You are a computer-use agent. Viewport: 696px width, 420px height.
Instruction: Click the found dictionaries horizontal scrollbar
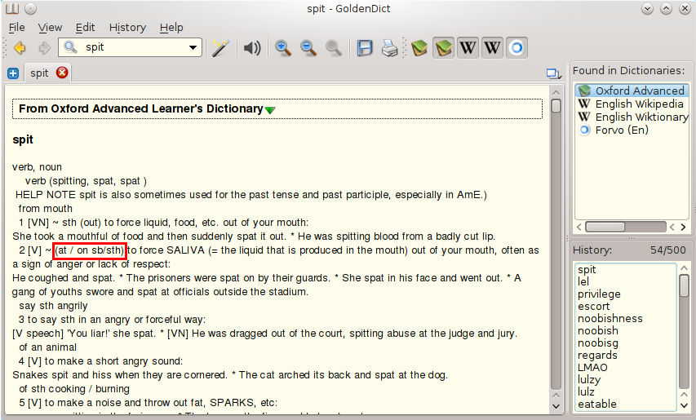(626, 227)
